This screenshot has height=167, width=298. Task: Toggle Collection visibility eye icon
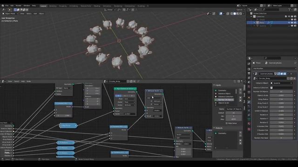[289, 17]
